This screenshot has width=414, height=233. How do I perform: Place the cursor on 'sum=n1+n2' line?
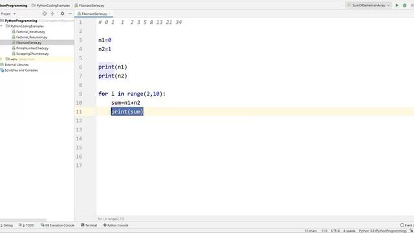tap(125, 103)
